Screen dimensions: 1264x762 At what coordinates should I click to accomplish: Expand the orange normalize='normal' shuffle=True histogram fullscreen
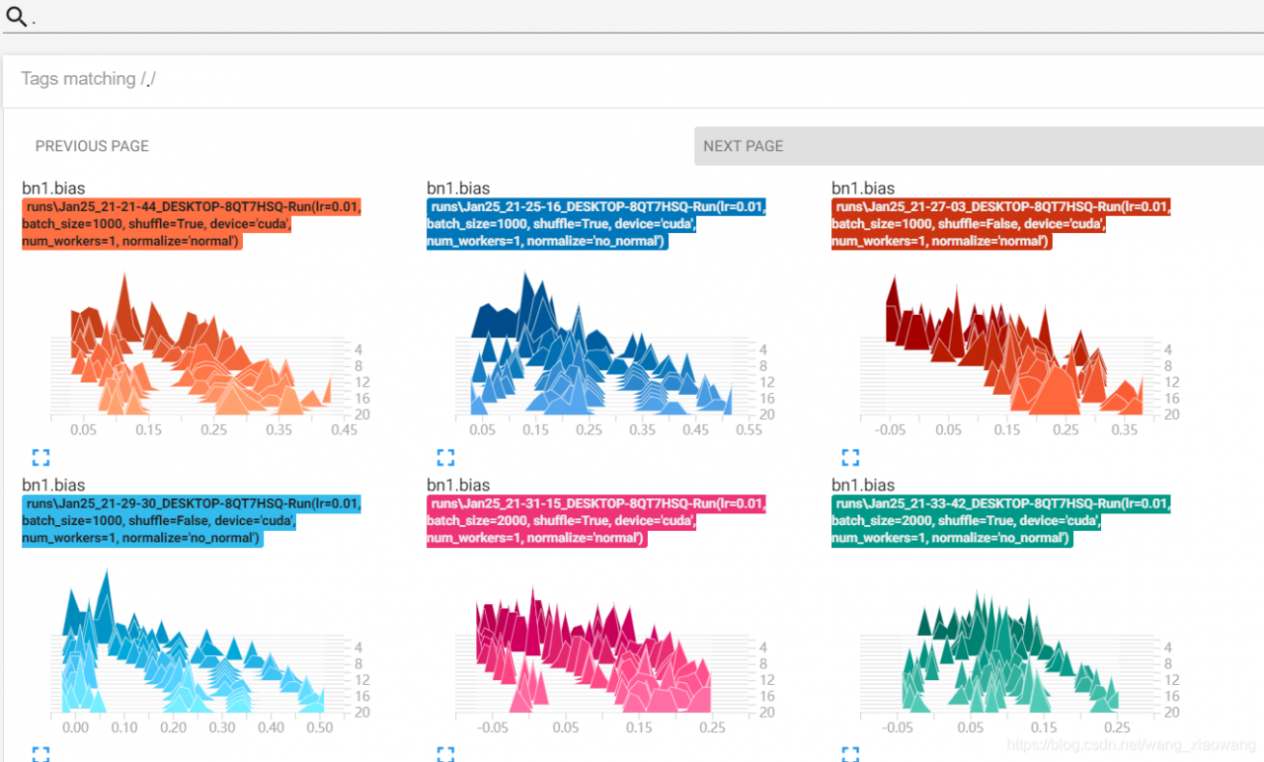point(40,457)
